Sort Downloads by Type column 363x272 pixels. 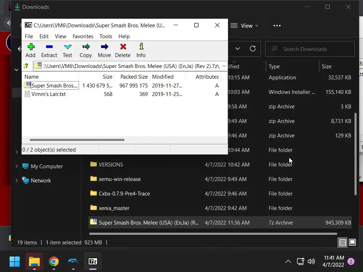274,67
